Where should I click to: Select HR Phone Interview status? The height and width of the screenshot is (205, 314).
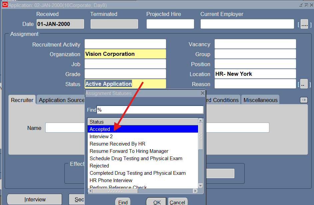click(x=111, y=180)
